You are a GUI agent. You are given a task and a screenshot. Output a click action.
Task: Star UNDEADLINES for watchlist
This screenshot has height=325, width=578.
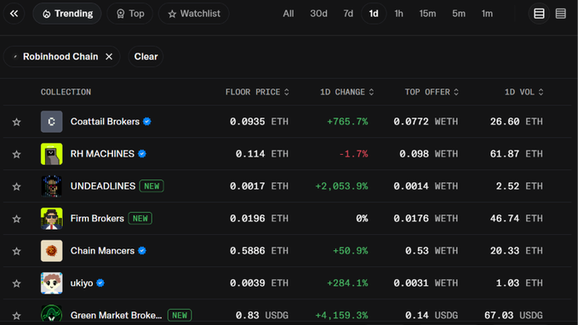pos(16,187)
